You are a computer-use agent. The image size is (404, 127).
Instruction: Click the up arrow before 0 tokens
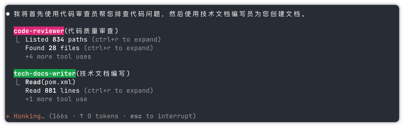[82, 116]
